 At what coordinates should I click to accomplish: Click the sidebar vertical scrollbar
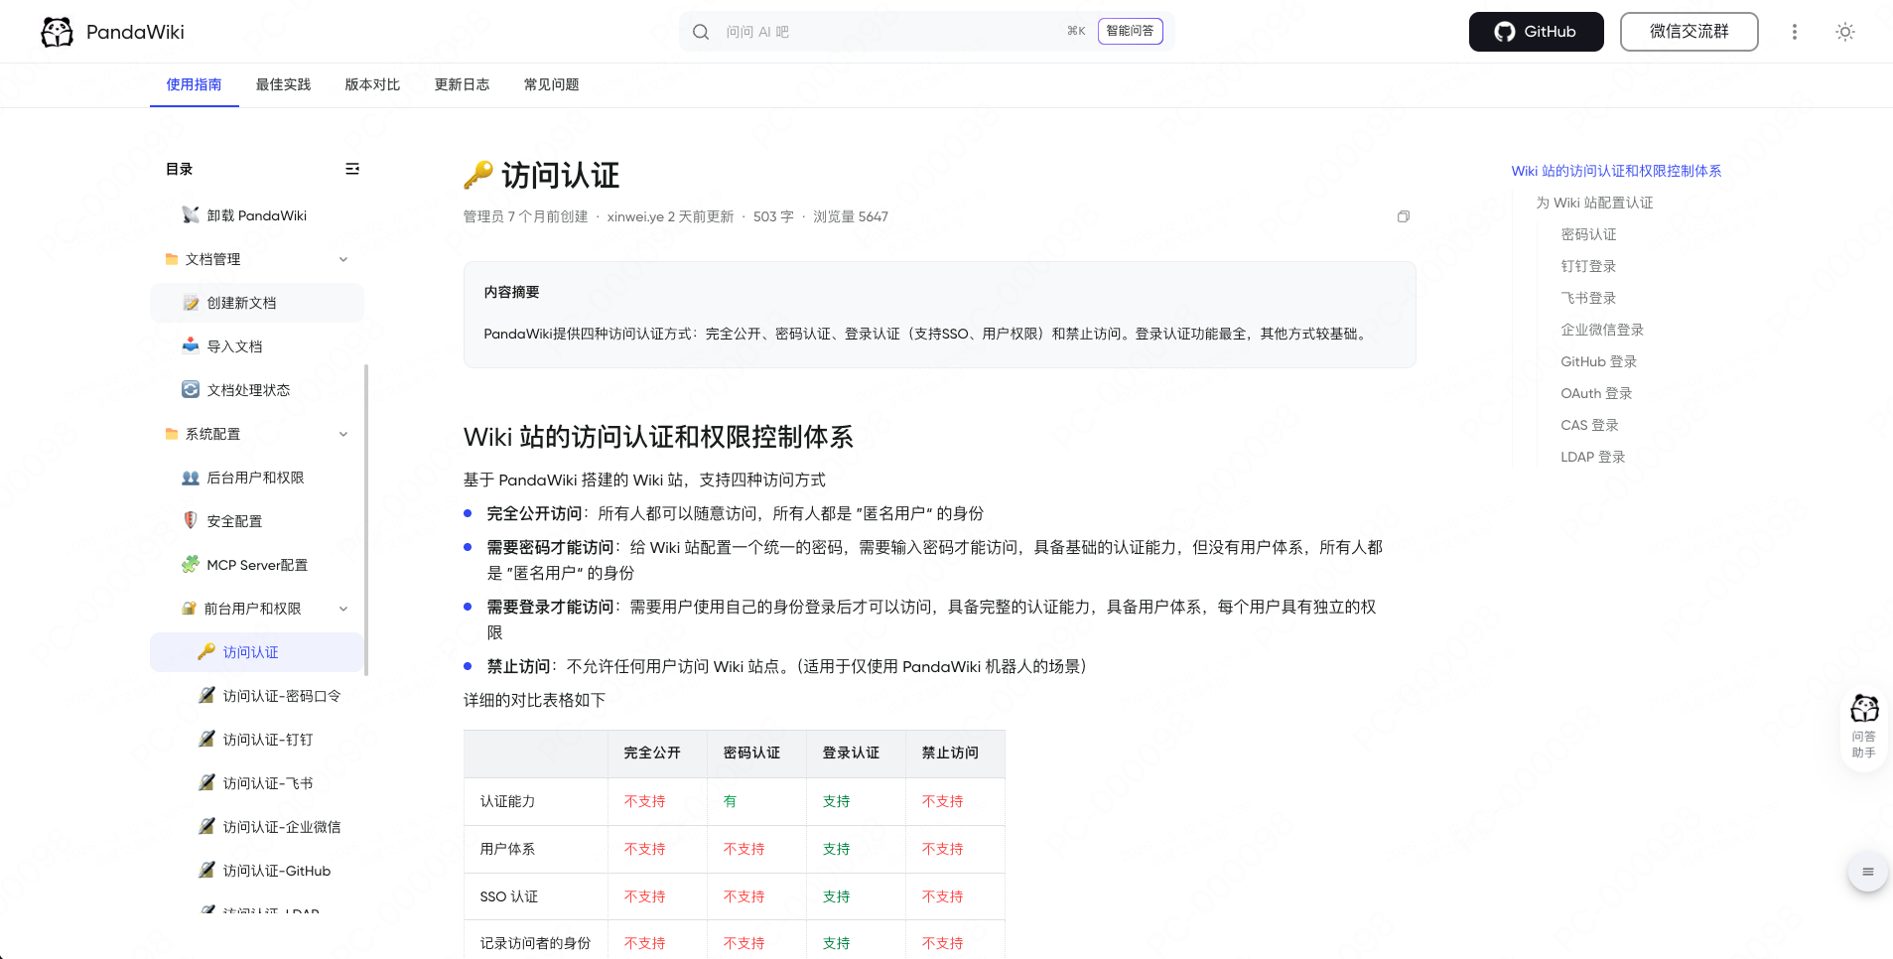point(366,520)
